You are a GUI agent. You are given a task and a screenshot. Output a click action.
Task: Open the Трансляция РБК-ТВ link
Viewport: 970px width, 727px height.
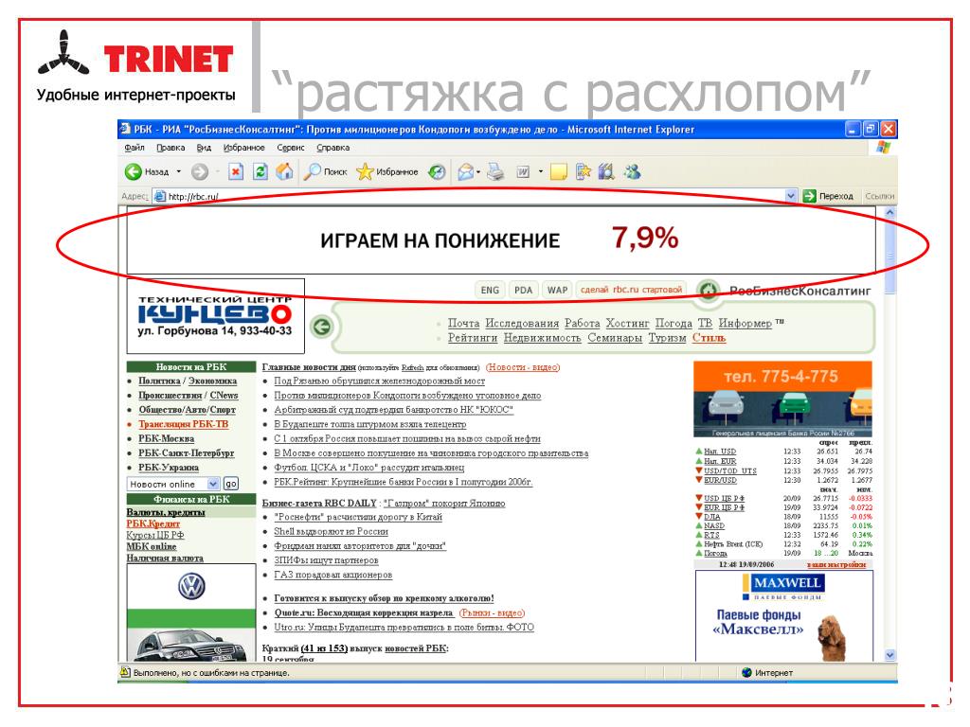coord(183,424)
